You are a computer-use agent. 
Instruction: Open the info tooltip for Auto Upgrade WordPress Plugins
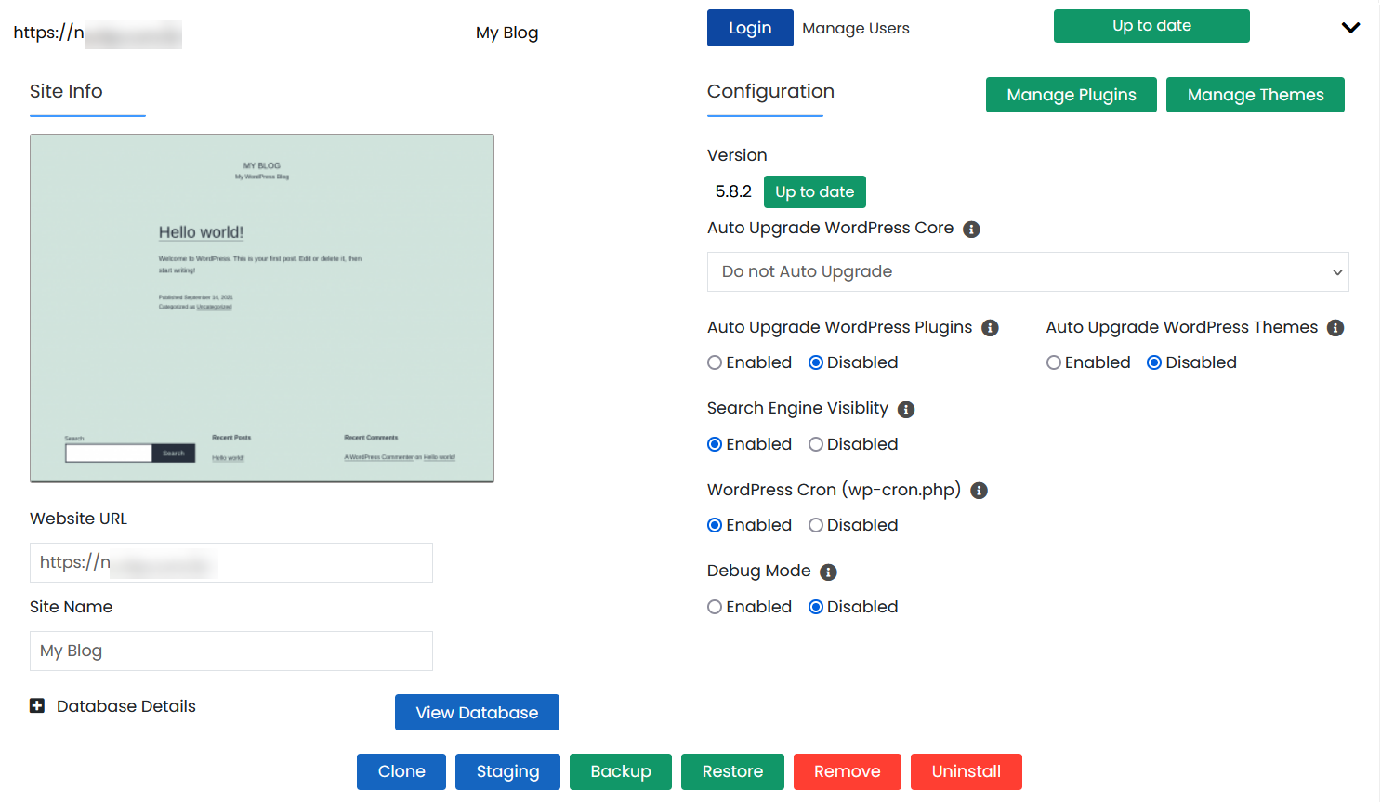[x=990, y=327]
